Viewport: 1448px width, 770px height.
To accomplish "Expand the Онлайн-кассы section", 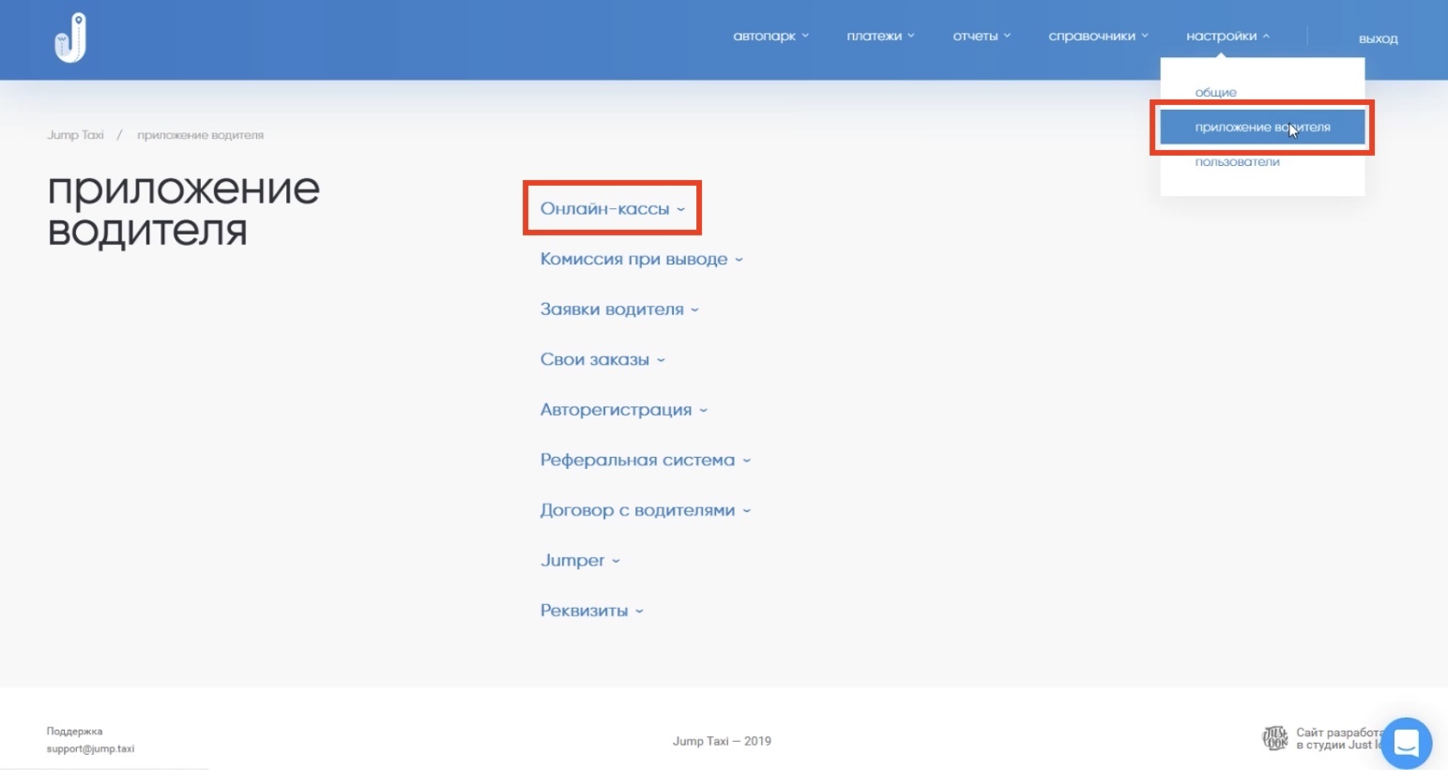I will coord(612,208).
